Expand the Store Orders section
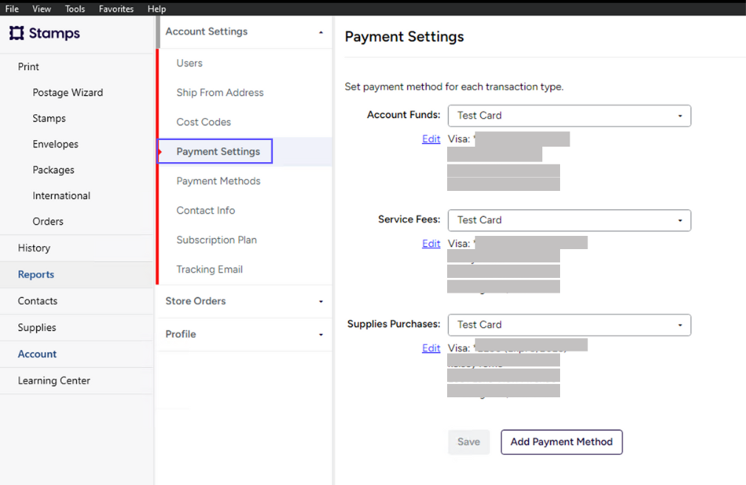746x485 pixels. [x=244, y=301]
